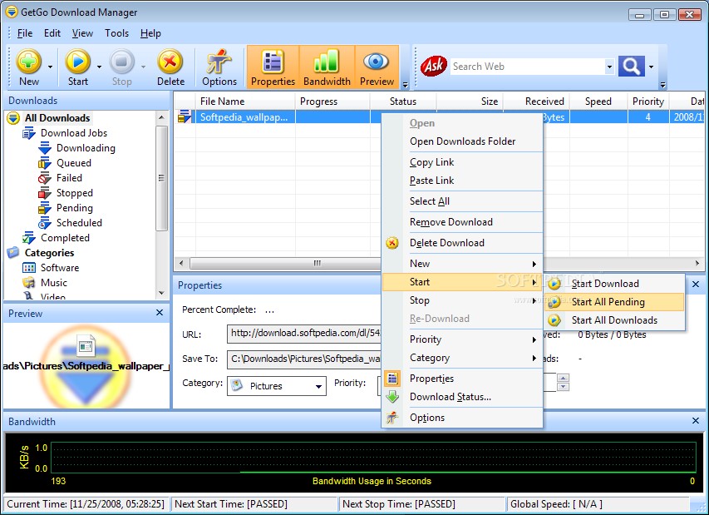Toggle the Bandwidth panel toolbar button
This screenshot has width=709, height=515.
tap(327, 67)
